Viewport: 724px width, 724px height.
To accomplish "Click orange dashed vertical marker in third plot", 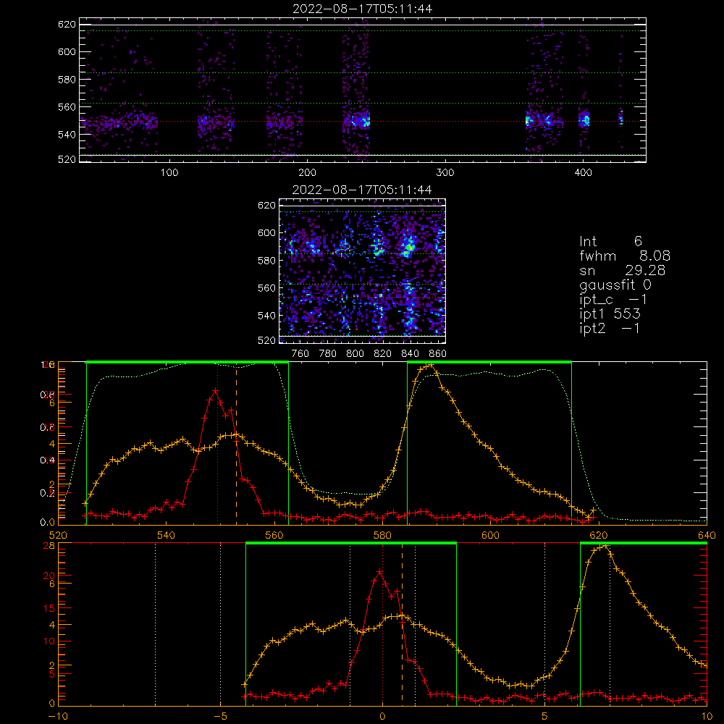I will point(237,443).
